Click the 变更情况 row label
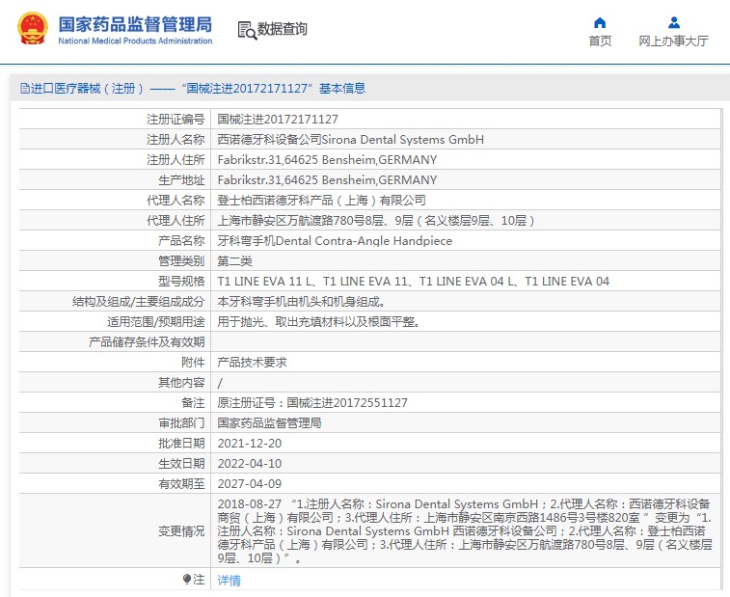Screen dimensions: 730x597 click(x=181, y=530)
